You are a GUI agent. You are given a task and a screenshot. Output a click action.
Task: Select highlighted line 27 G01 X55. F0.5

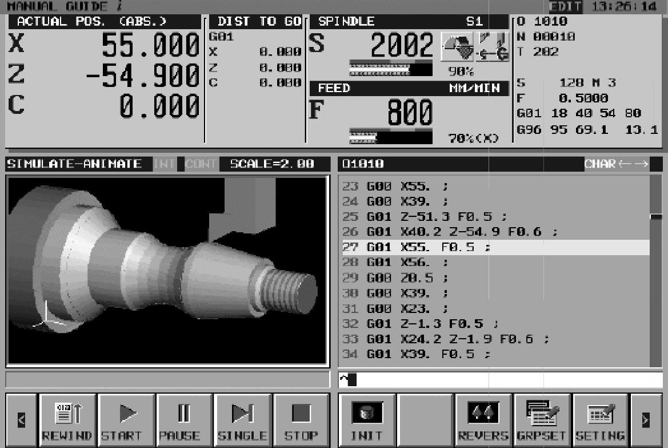(496, 248)
